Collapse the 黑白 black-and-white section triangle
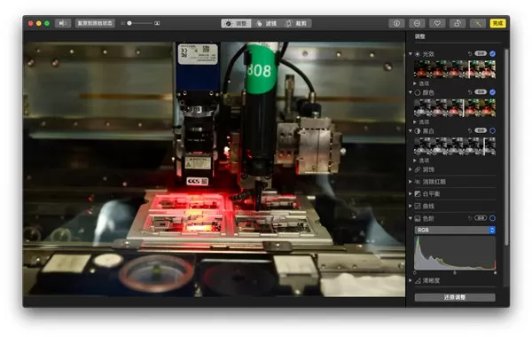Viewport: 532px width, 337px height. pyautogui.click(x=411, y=130)
